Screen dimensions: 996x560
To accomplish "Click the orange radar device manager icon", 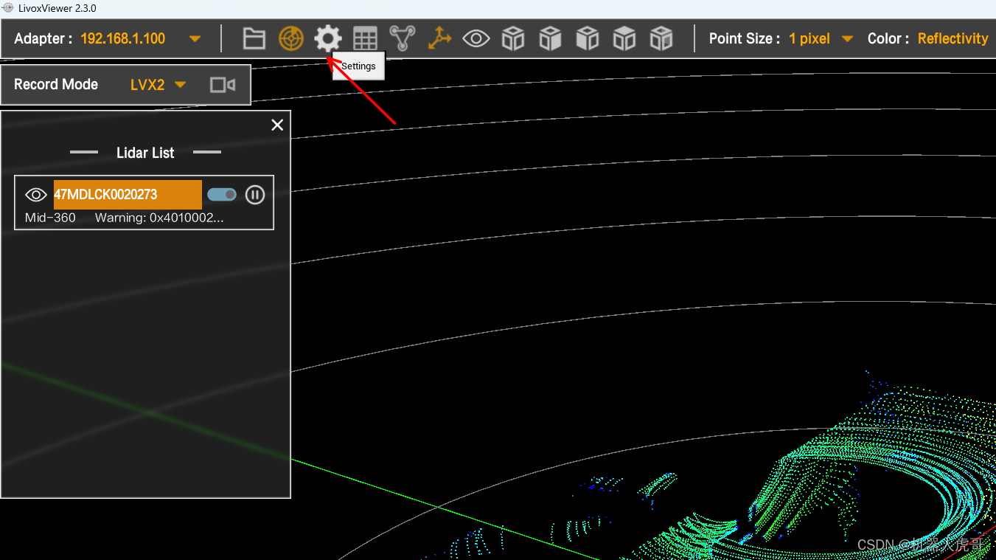I will coord(291,38).
